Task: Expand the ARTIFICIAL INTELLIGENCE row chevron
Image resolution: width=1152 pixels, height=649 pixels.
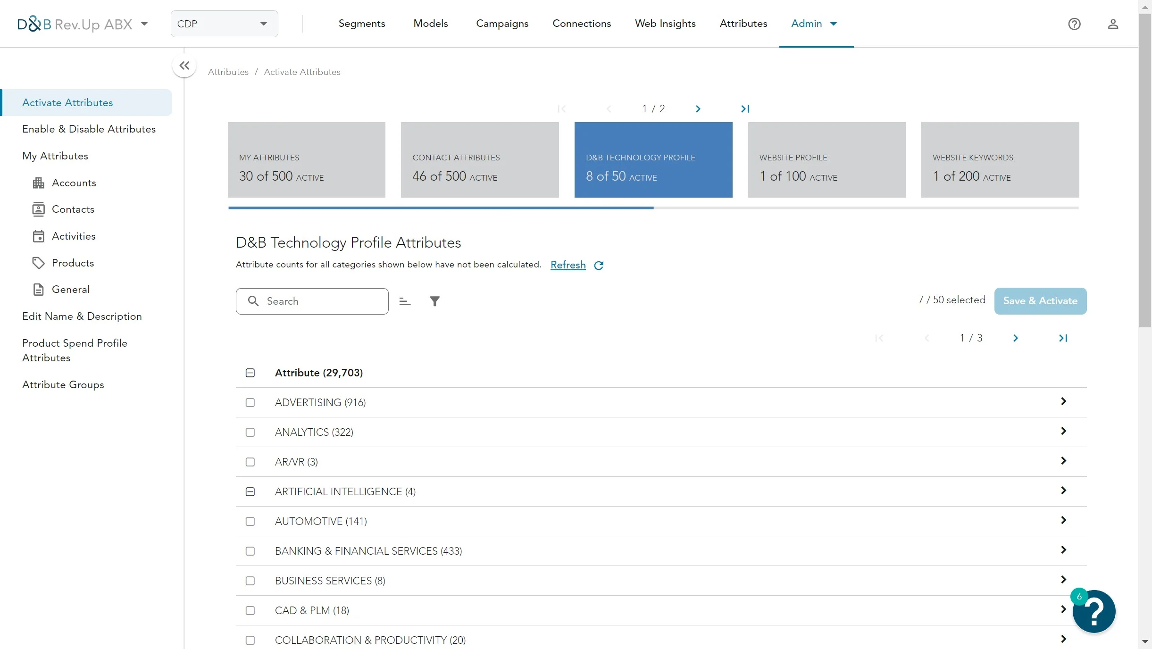Action: click(x=1063, y=491)
